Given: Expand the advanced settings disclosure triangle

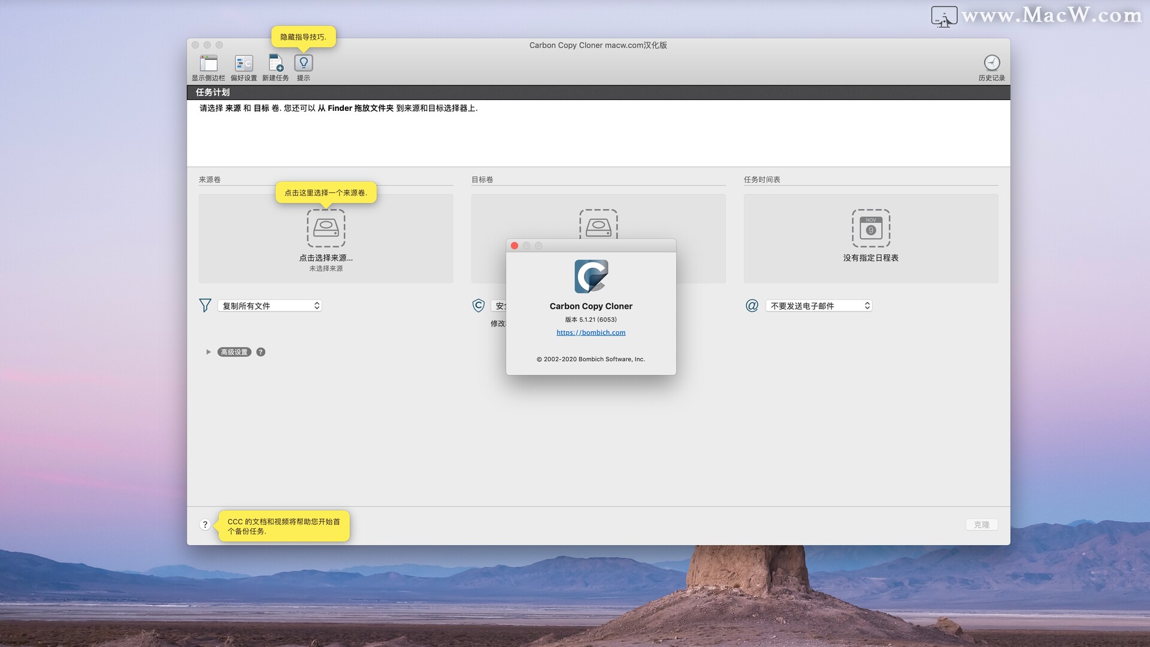Looking at the screenshot, I should (208, 352).
